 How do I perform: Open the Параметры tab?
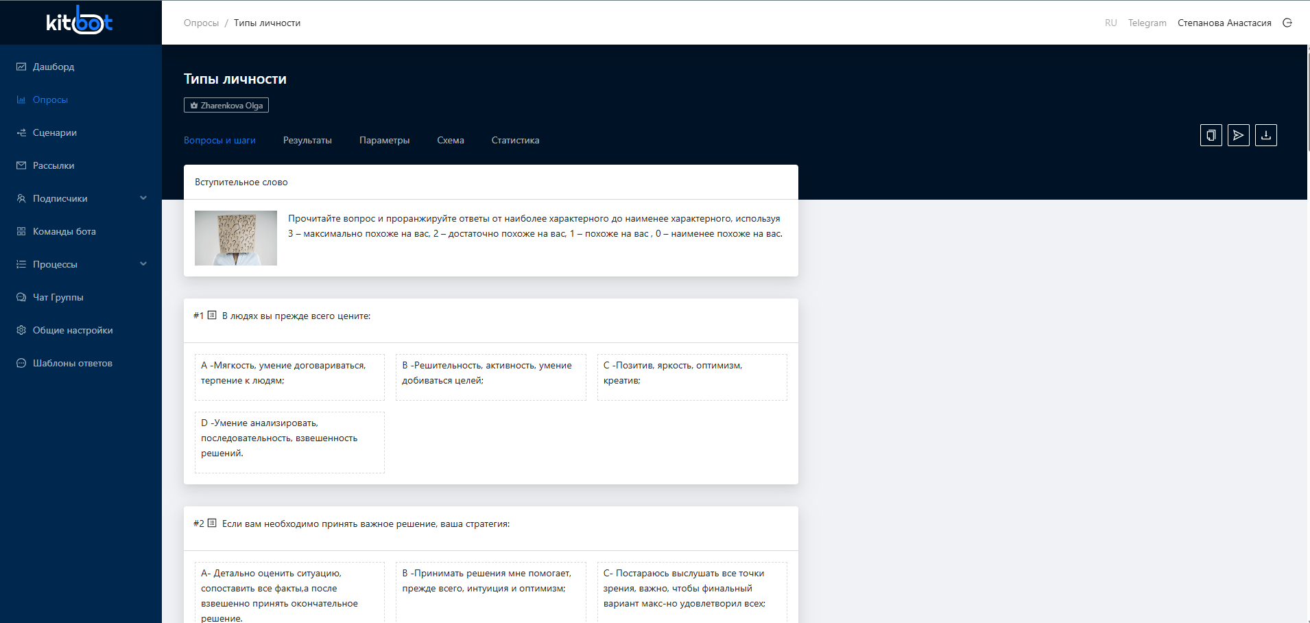[385, 140]
